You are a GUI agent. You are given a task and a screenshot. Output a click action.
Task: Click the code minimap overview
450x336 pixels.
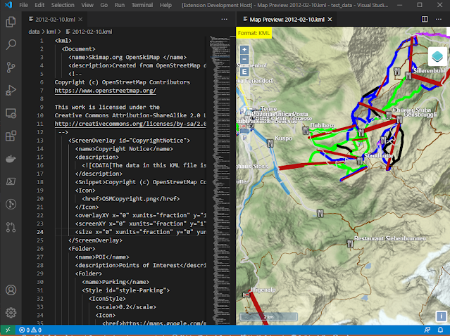221,181
